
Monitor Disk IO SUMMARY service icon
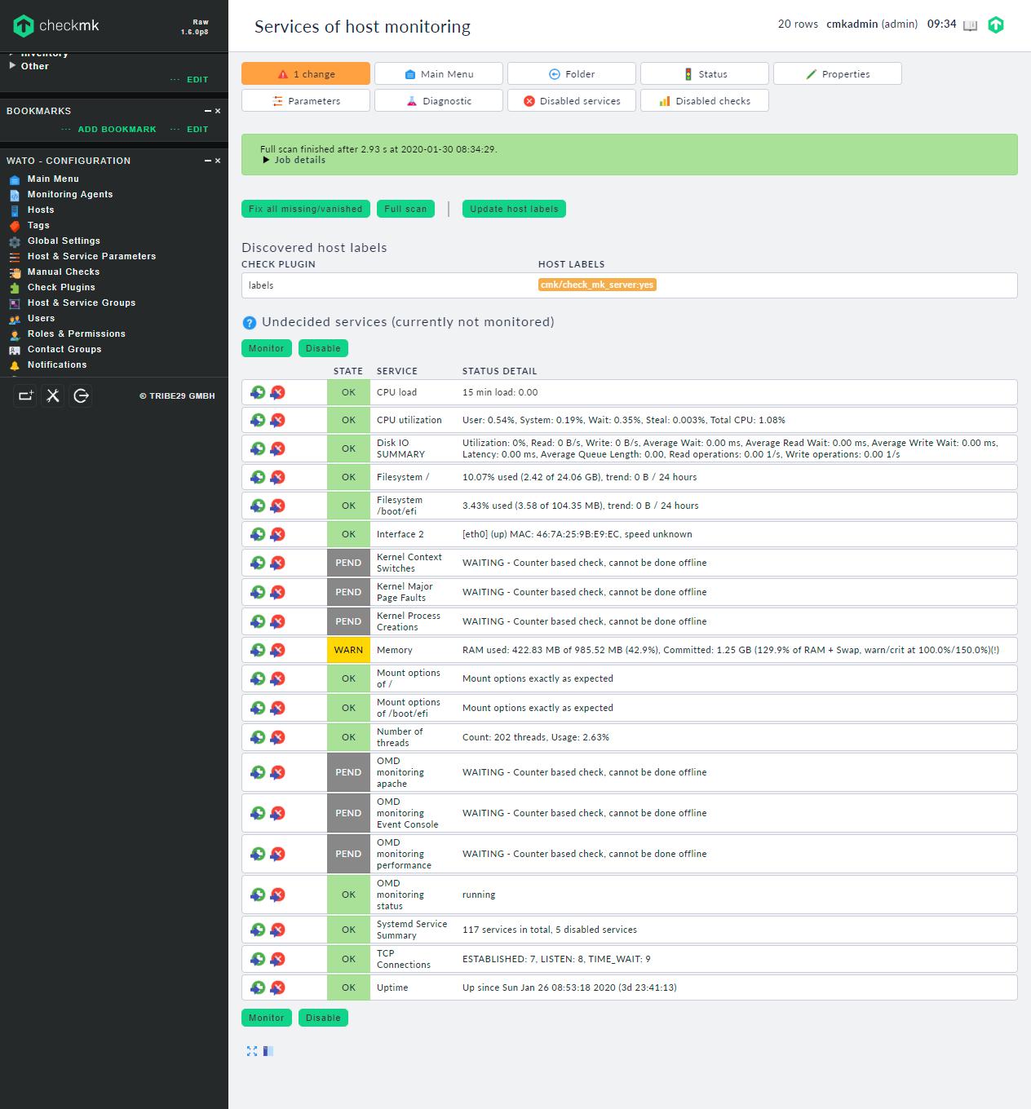click(x=258, y=448)
